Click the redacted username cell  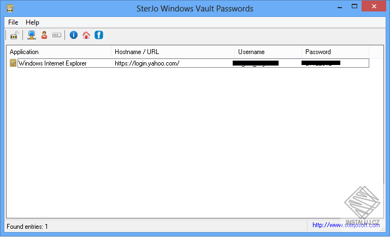point(255,63)
